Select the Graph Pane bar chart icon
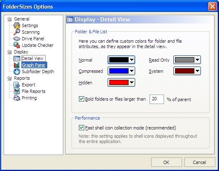 click(x=17, y=65)
